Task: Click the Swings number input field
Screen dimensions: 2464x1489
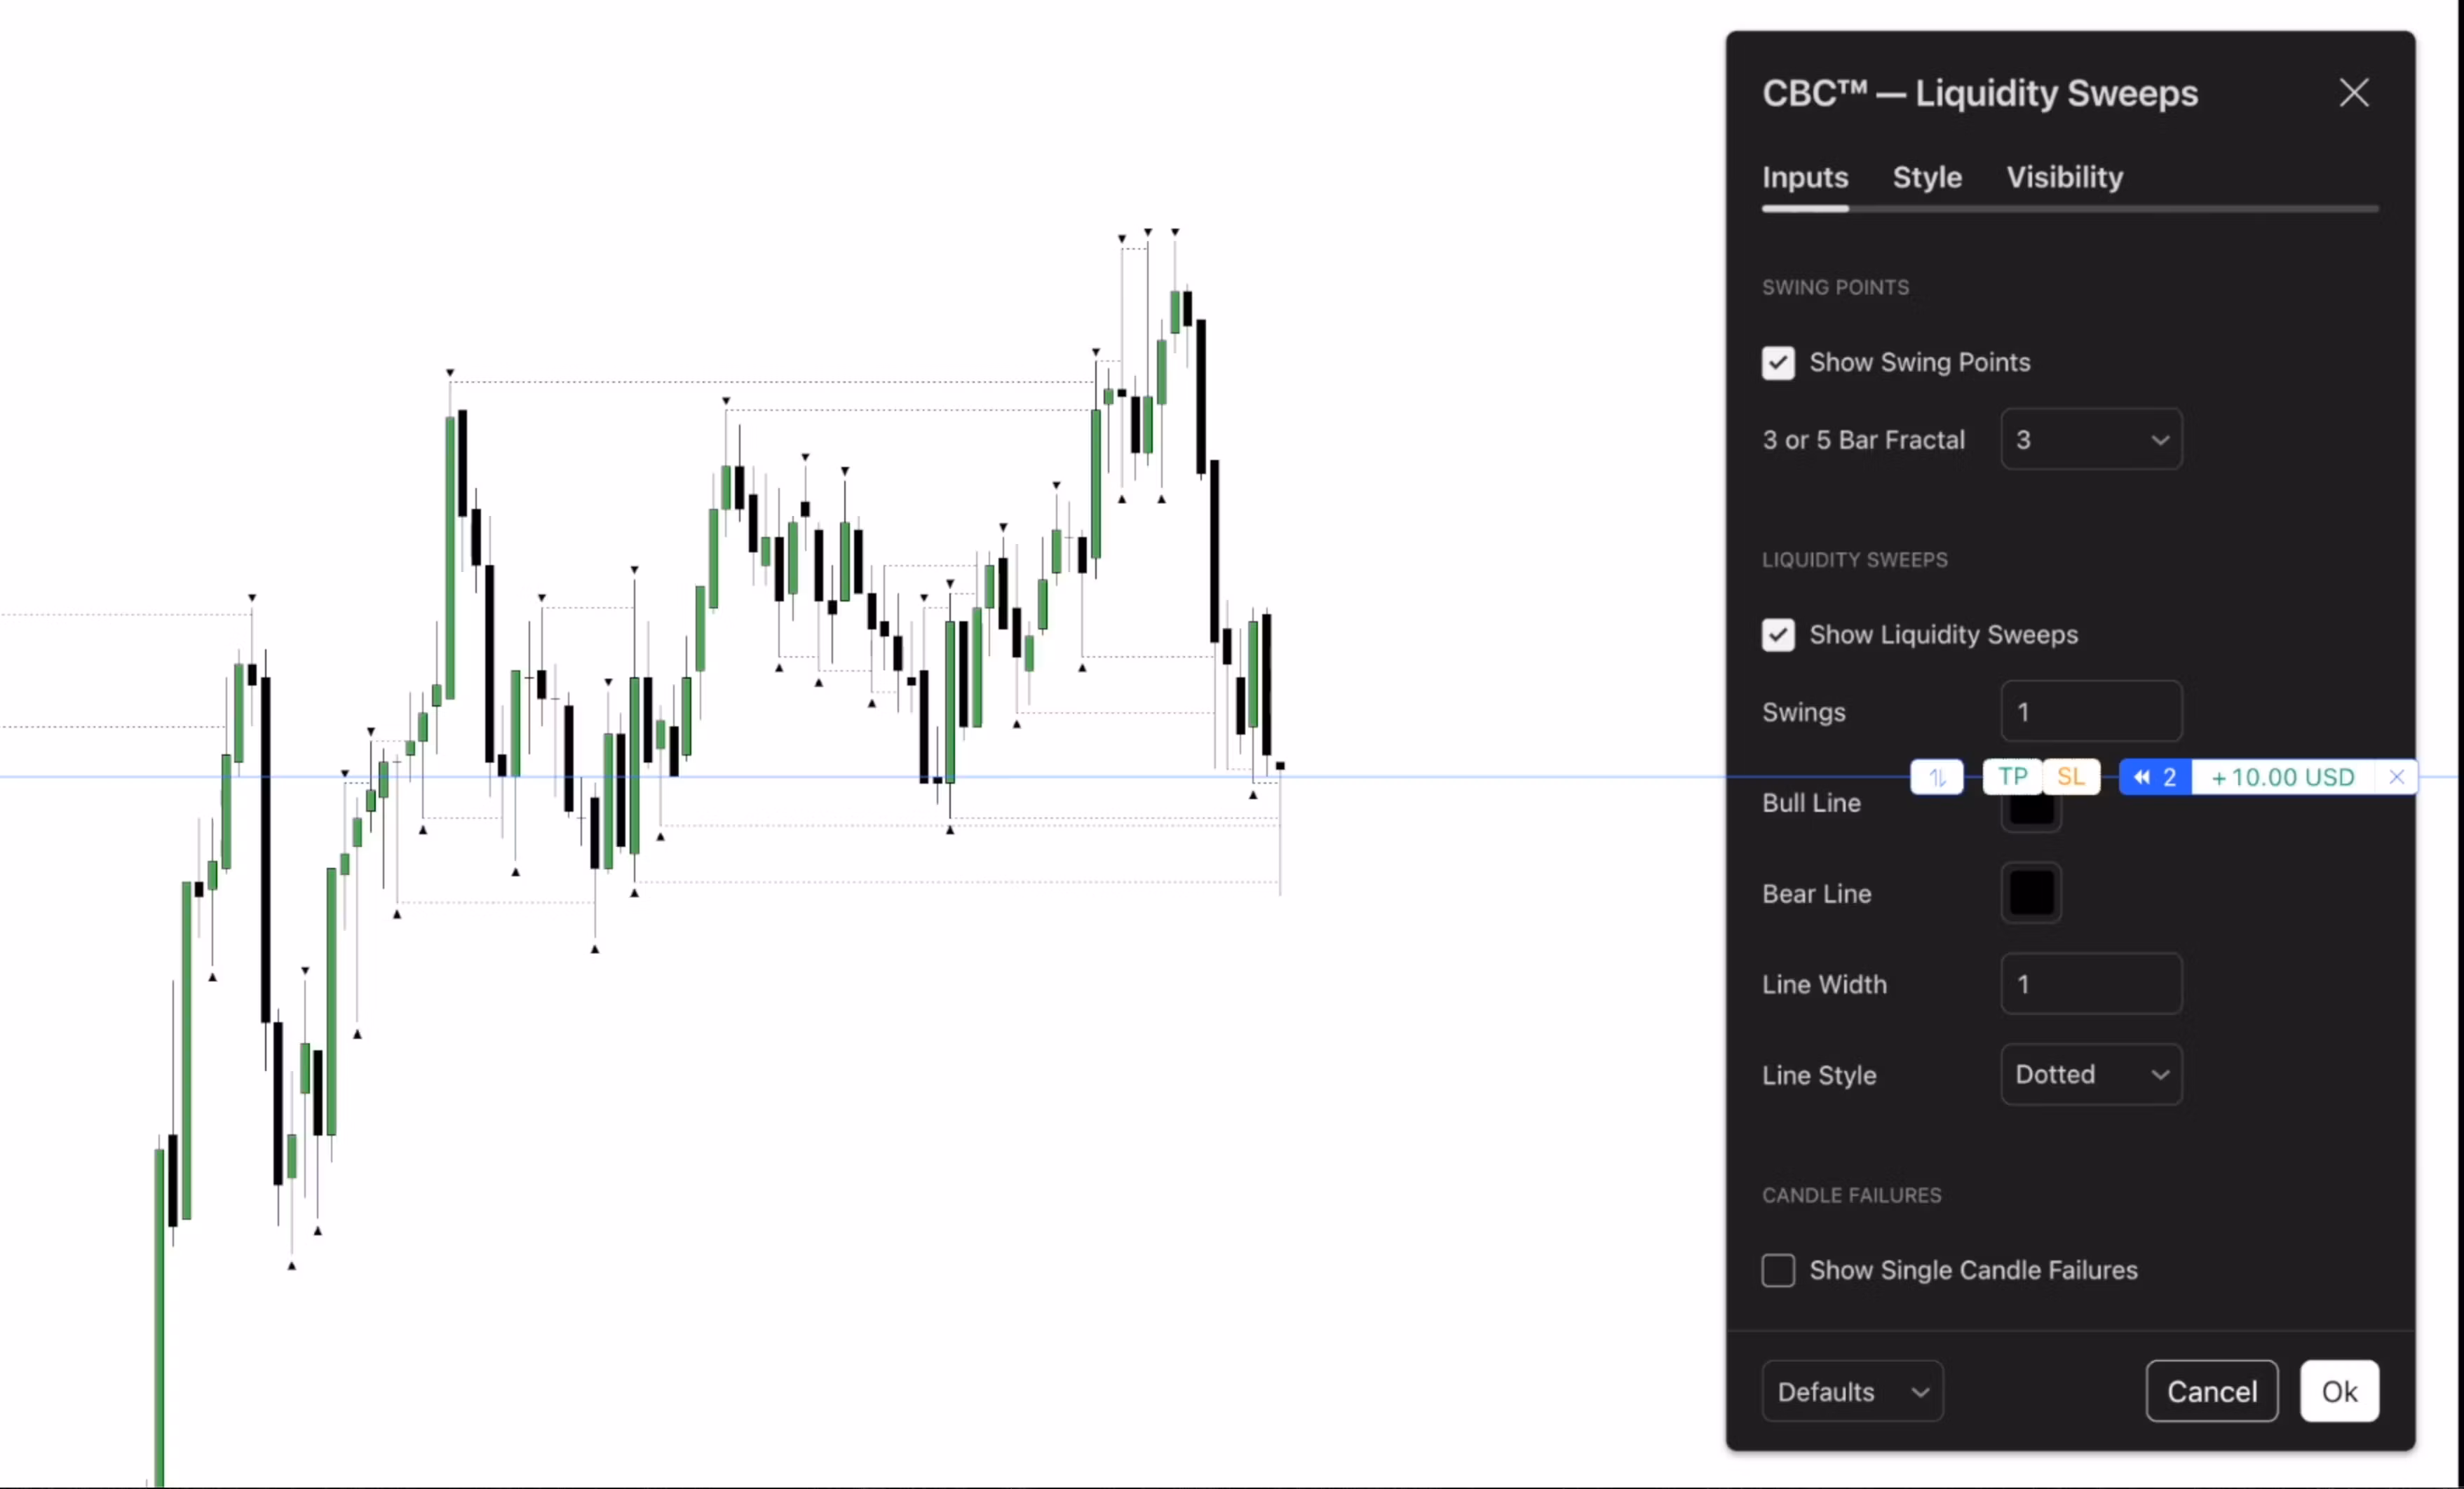Action: (x=2091, y=712)
